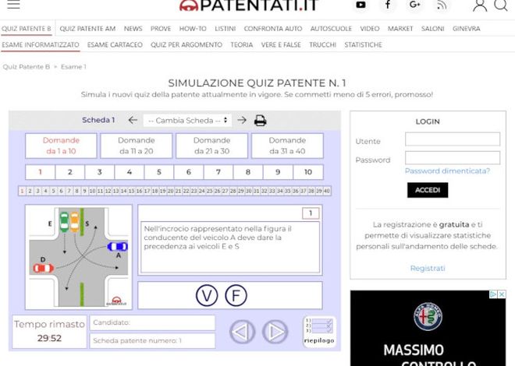Open the News menu item
This screenshot has height=366, width=515.
[133, 29]
